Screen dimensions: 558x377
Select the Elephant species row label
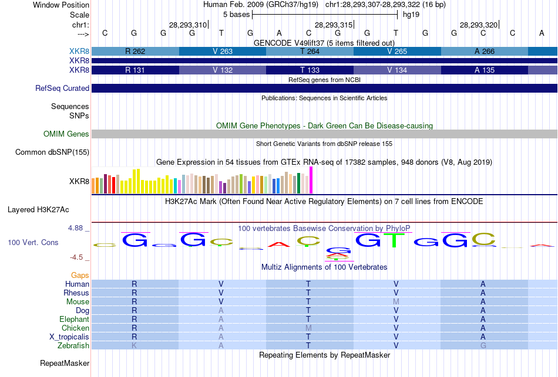click(74, 319)
